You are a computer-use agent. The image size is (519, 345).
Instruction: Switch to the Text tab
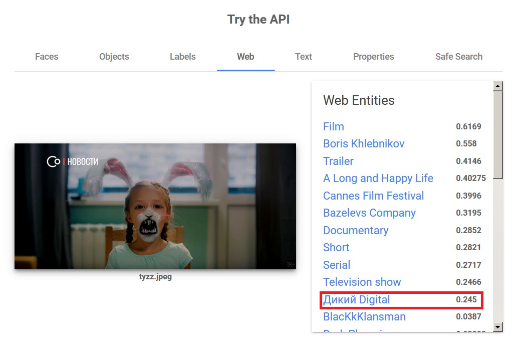[304, 57]
